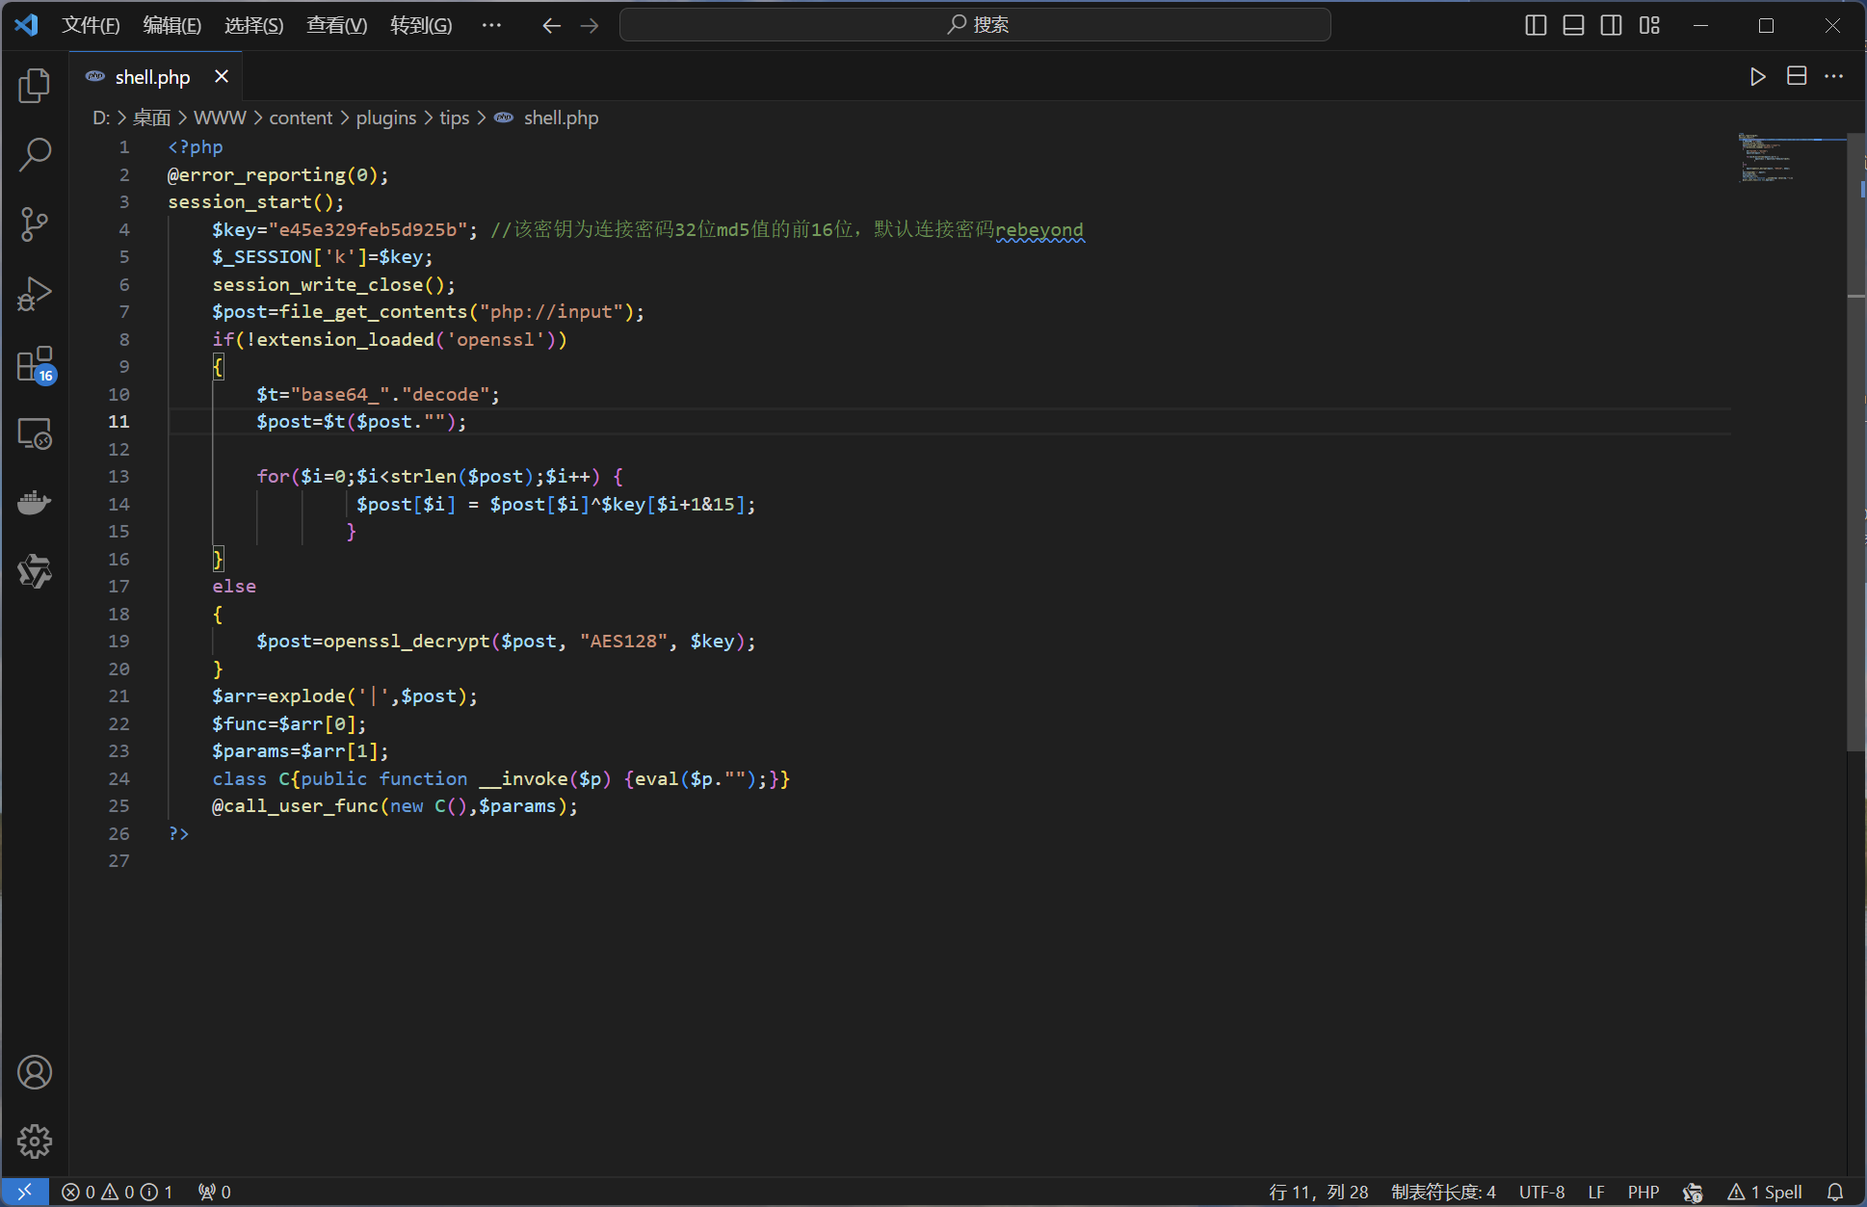Click the Run PHP file play icon
Screen dimensions: 1867x1207
(x=1757, y=76)
